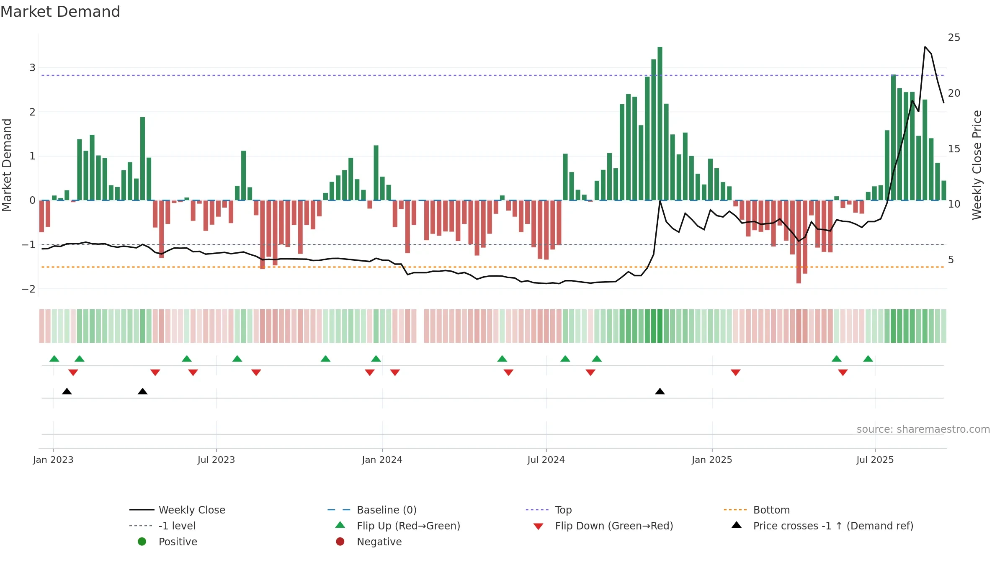Click the last green flip-up marker before Jul 2025
1005x565 pixels.
pos(868,359)
